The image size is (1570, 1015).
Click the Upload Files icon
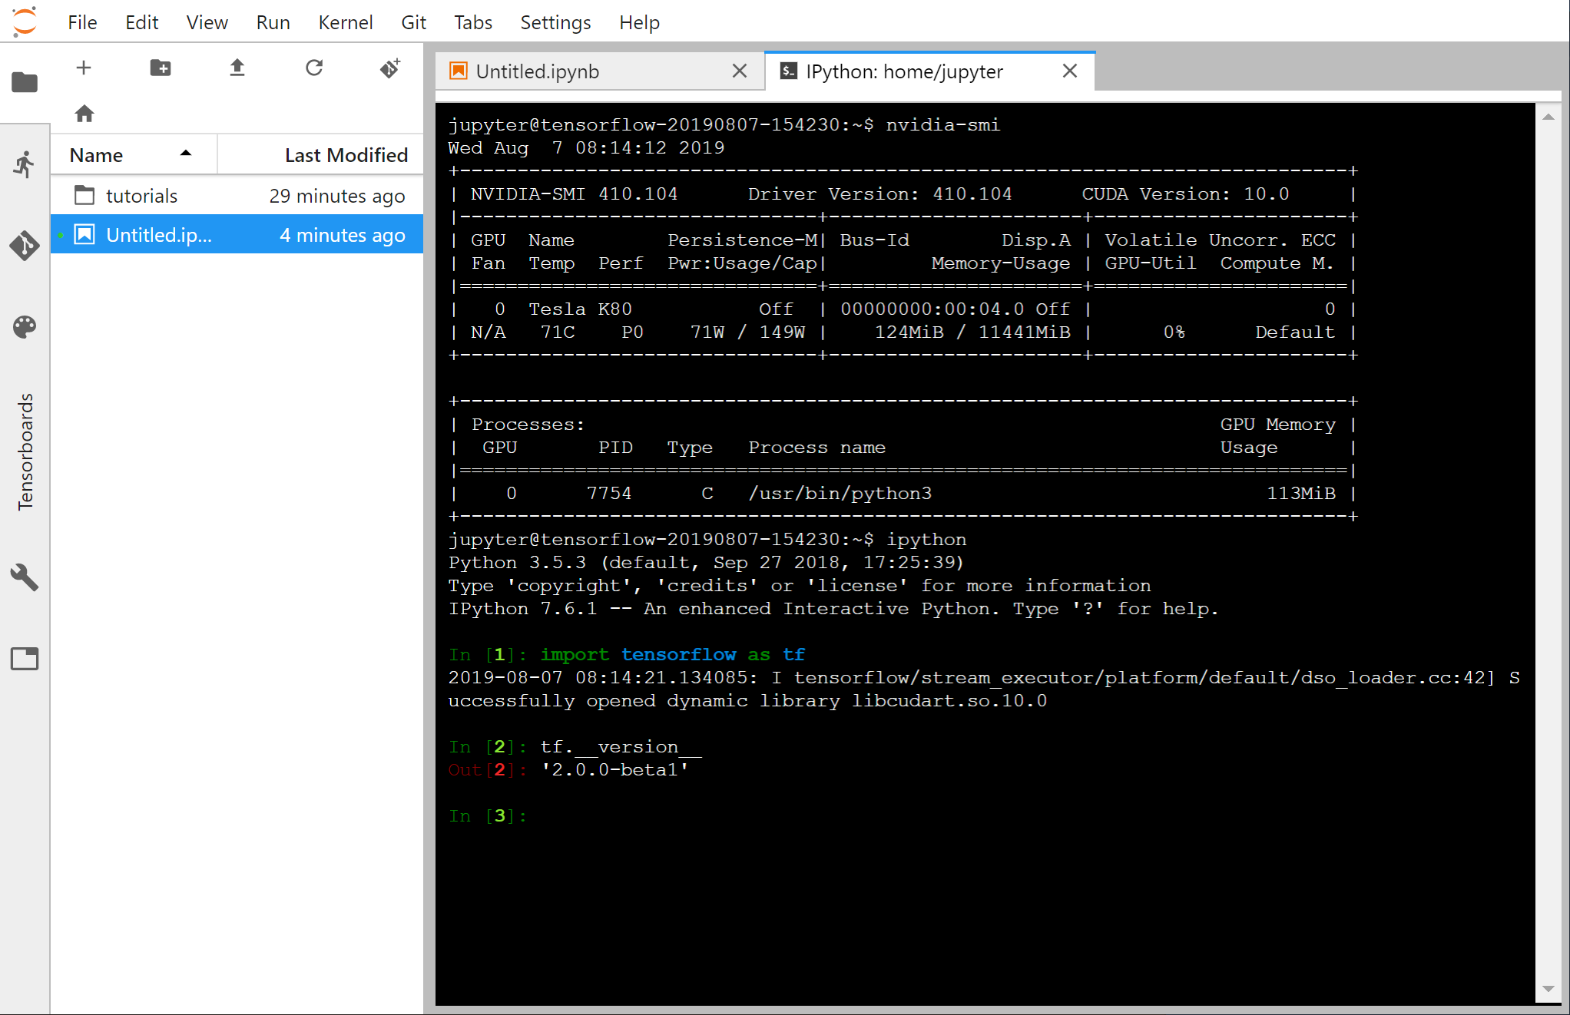[x=237, y=68]
